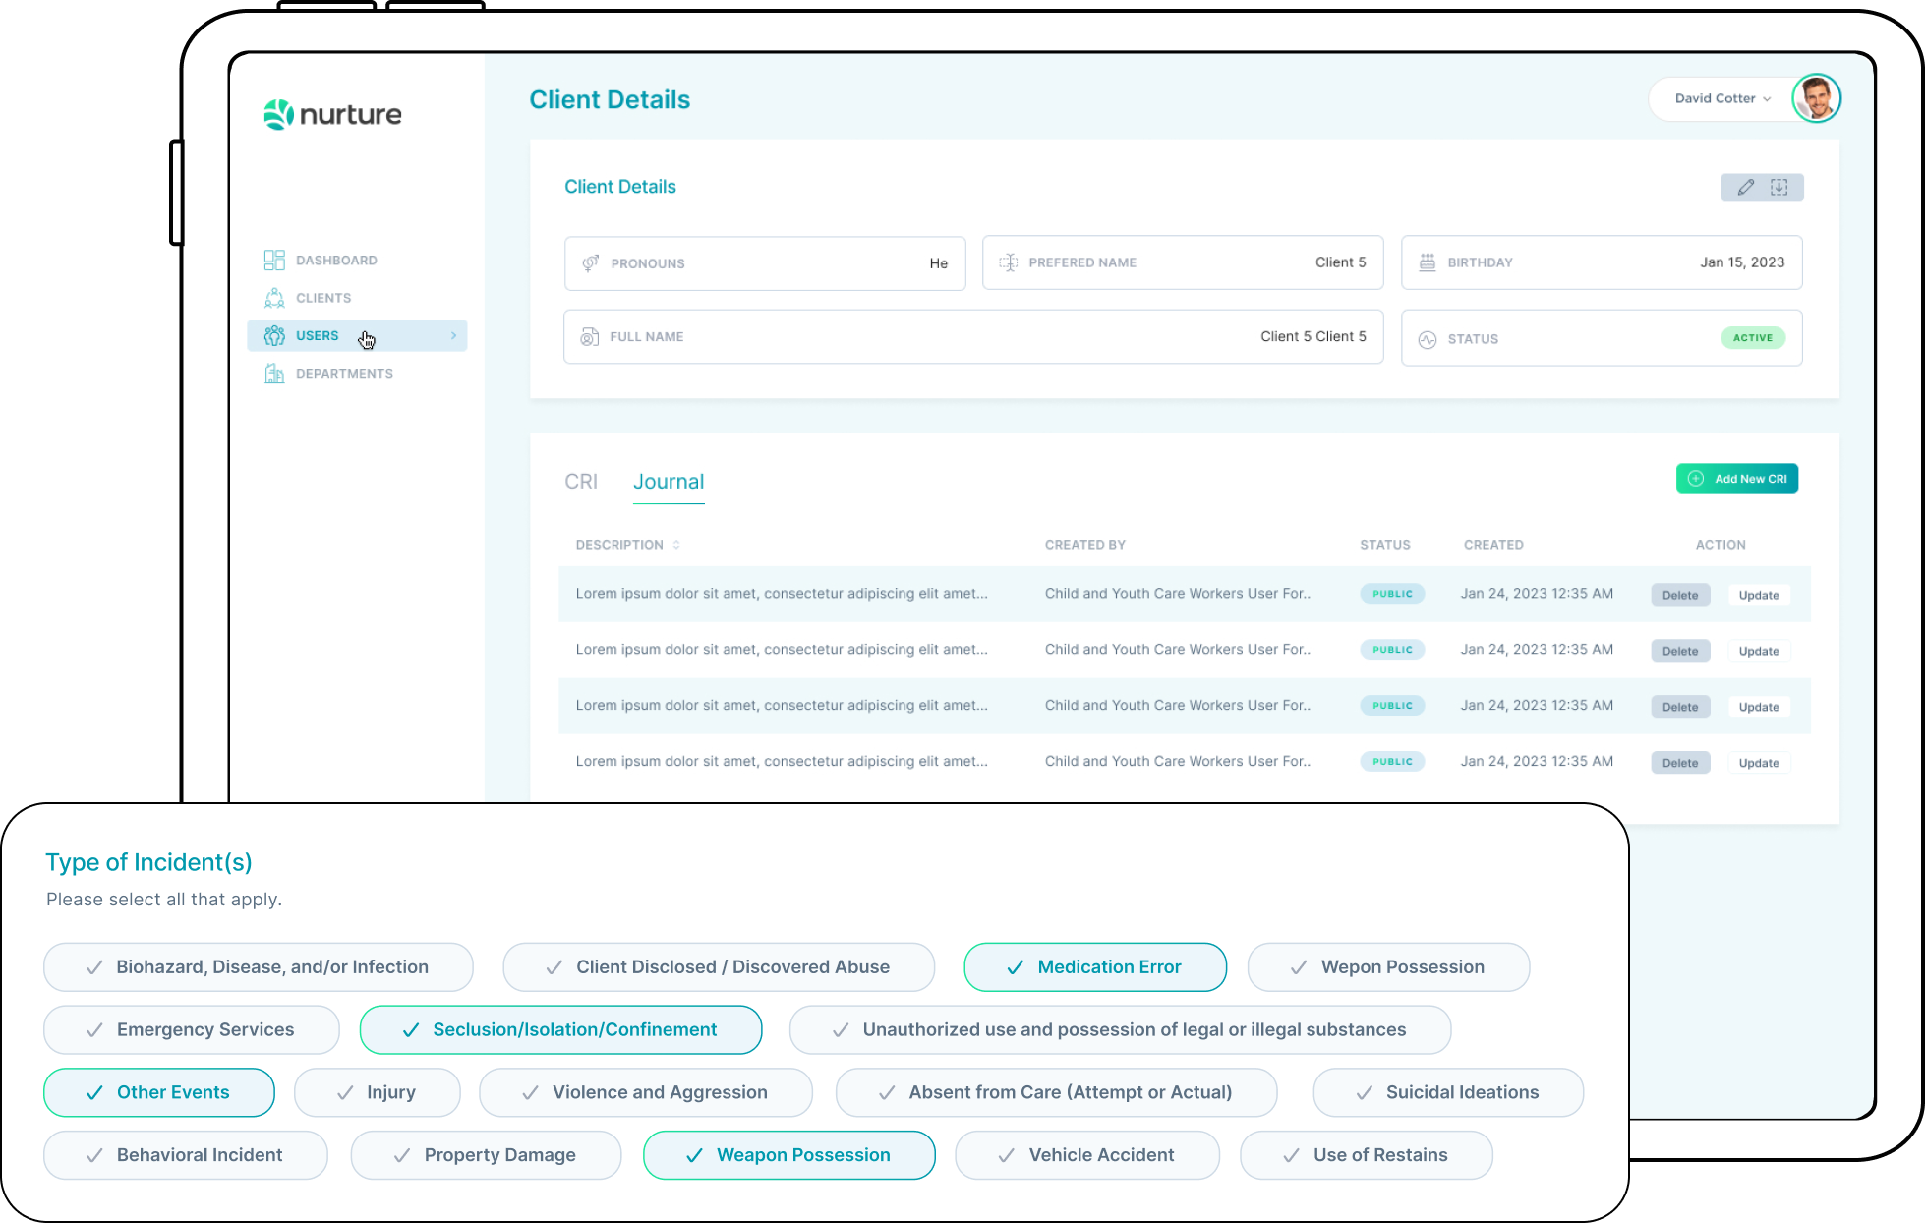Select the Journal tab
The width and height of the screenshot is (1925, 1223).
pos(669,482)
